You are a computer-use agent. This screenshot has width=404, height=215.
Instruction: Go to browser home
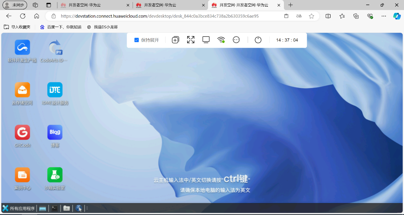click(x=36, y=16)
